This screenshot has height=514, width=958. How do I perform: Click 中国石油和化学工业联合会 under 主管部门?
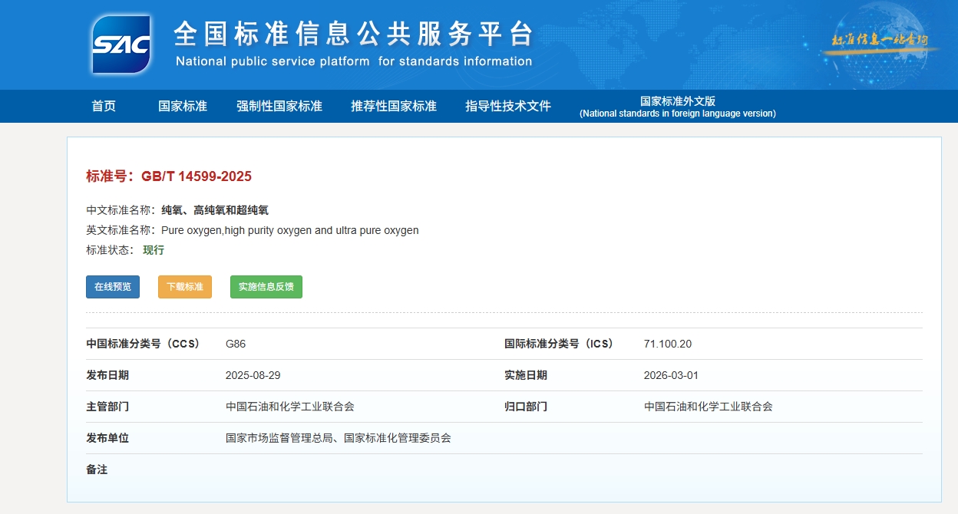coord(290,407)
